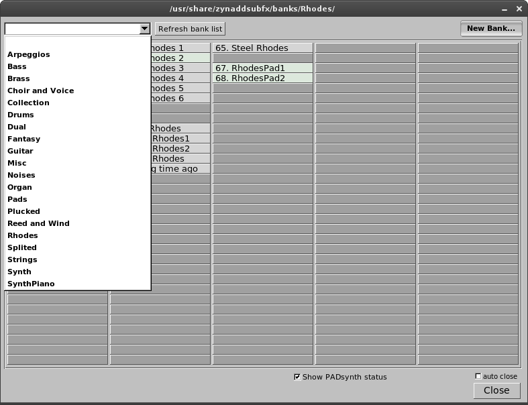Enable the auto close checkbox
Viewport: 528px width, 405px height.
[x=478, y=376]
